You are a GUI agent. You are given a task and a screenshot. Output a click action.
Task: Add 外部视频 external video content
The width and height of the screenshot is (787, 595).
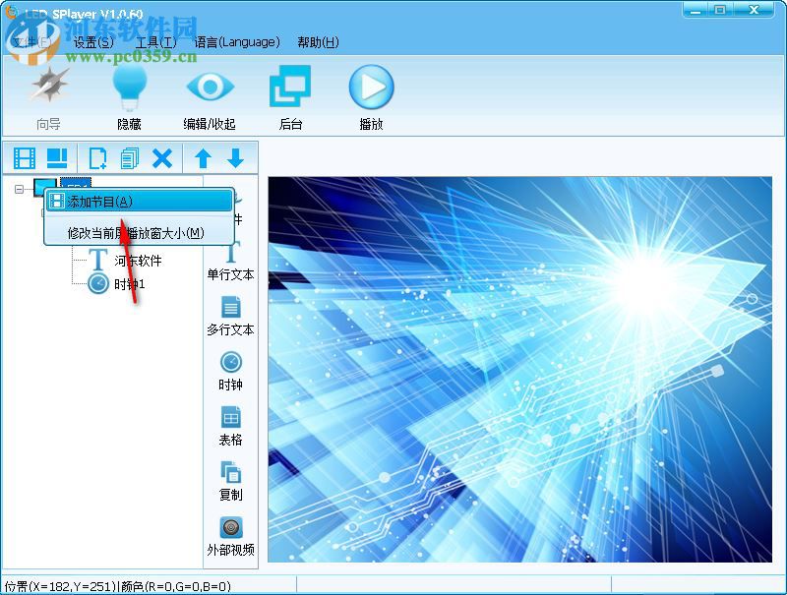pos(230,536)
